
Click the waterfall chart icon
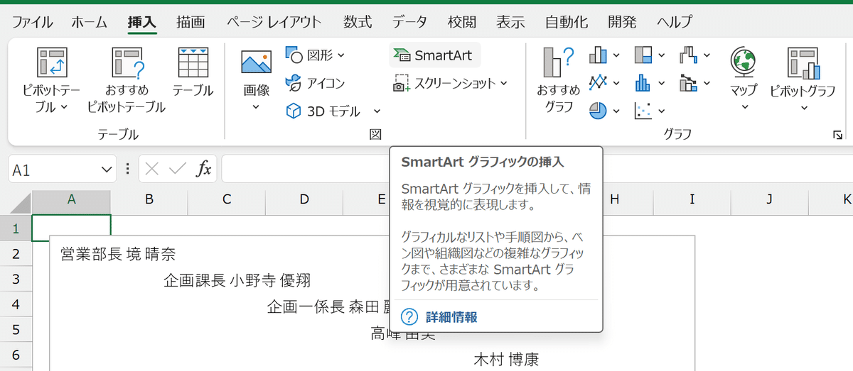(x=688, y=55)
